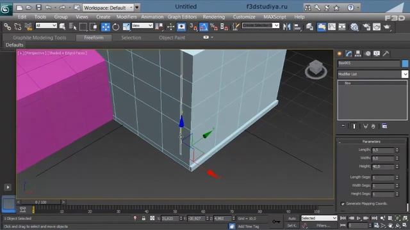Toggle the Percent Snap button
Viewport: 410px width, 230px height.
[214, 27]
